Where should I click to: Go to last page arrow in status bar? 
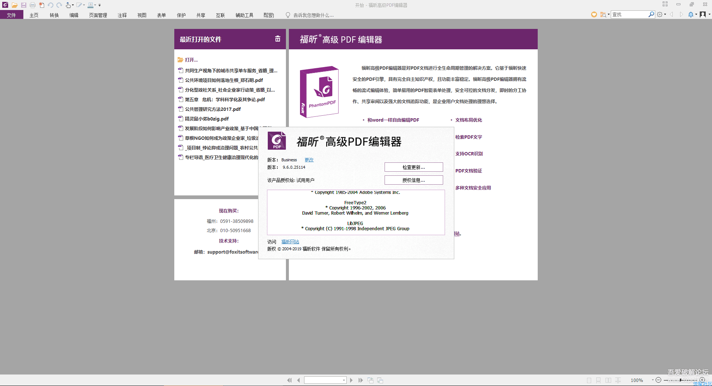point(360,380)
